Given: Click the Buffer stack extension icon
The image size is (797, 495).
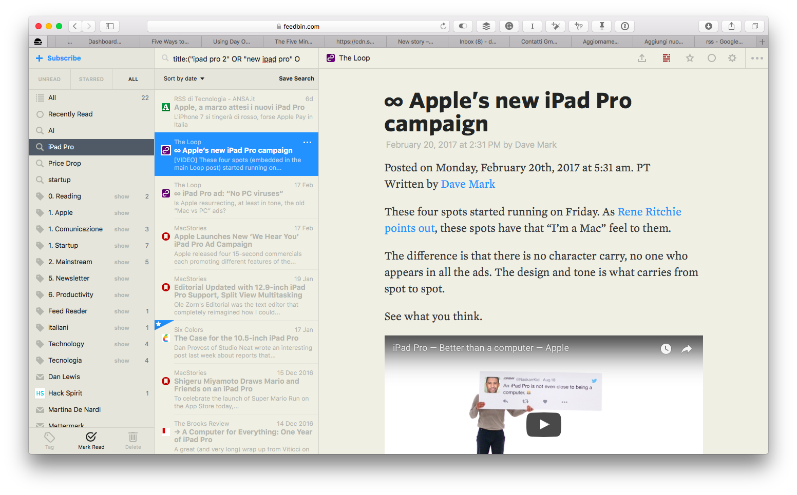Looking at the screenshot, I should pos(486,26).
